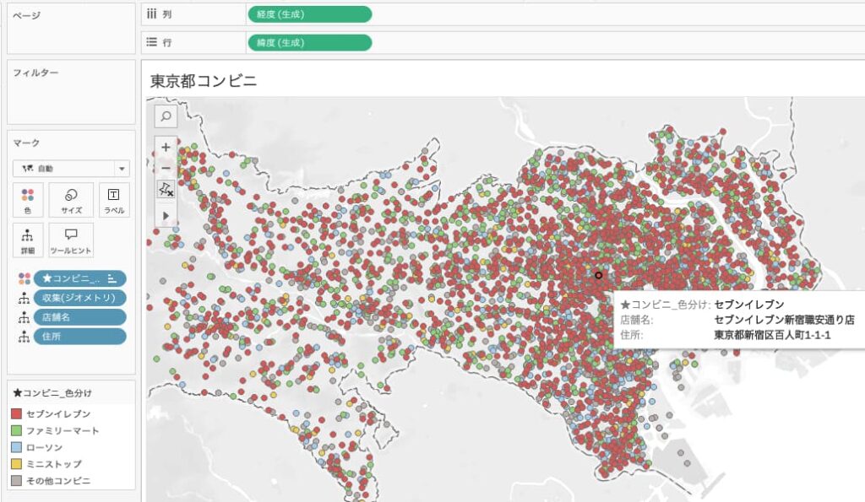Click the reset map pin icon
Image resolution: width=865 pixels, height=502 pixels.
click(166, 191)
